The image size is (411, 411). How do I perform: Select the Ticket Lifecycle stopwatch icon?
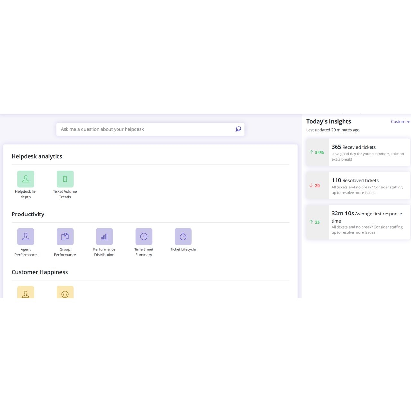(183, 237)
